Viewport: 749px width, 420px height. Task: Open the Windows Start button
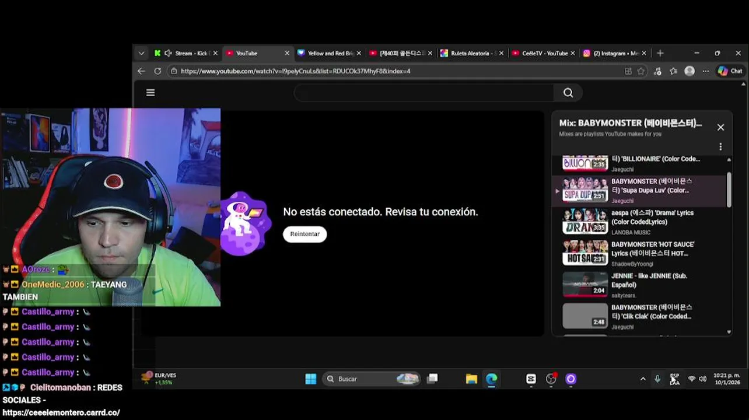pyautogui.click(x=311, y=379)
